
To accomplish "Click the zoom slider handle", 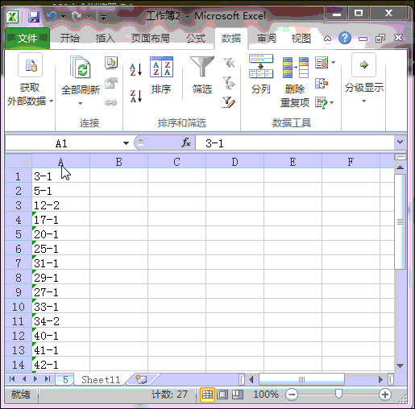I will 339,394.
